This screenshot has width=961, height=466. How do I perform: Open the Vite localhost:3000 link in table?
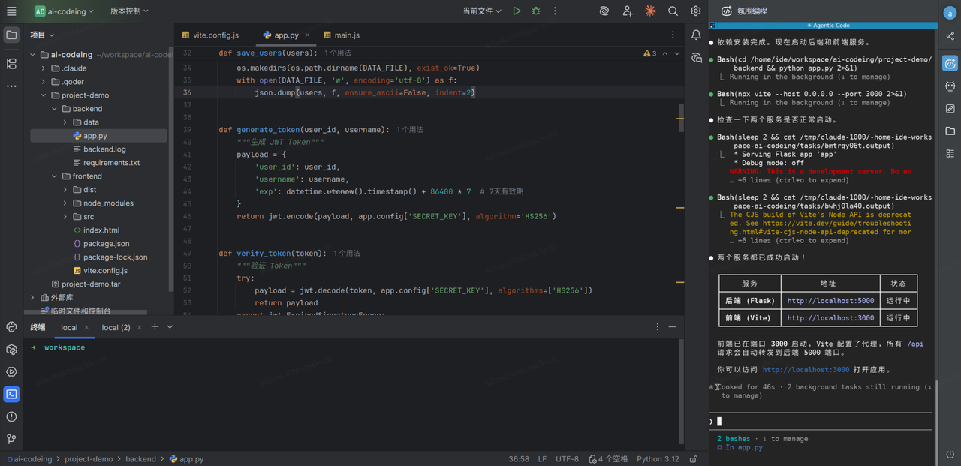point(830,318)
